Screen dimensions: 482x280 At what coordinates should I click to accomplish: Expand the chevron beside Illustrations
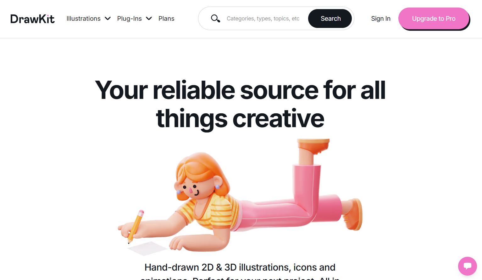pos(108,19)
